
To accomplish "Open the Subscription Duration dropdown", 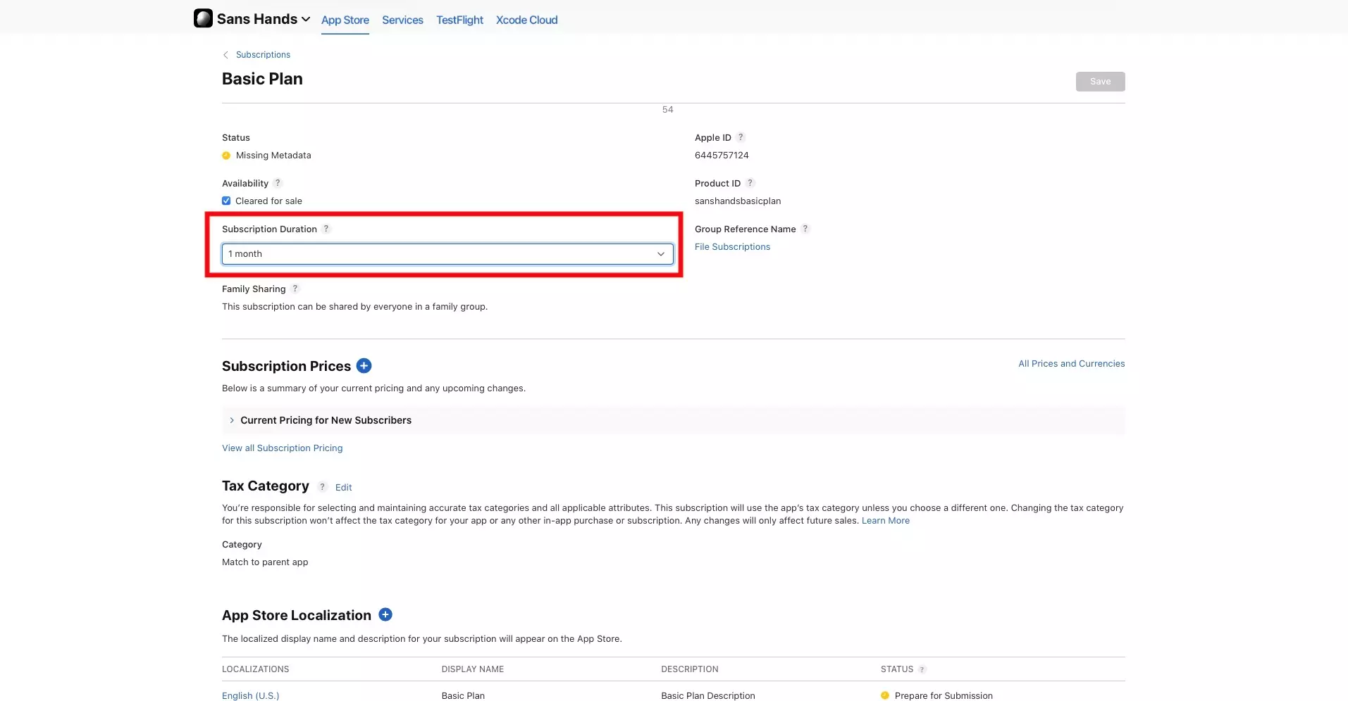I will [447, 254].
